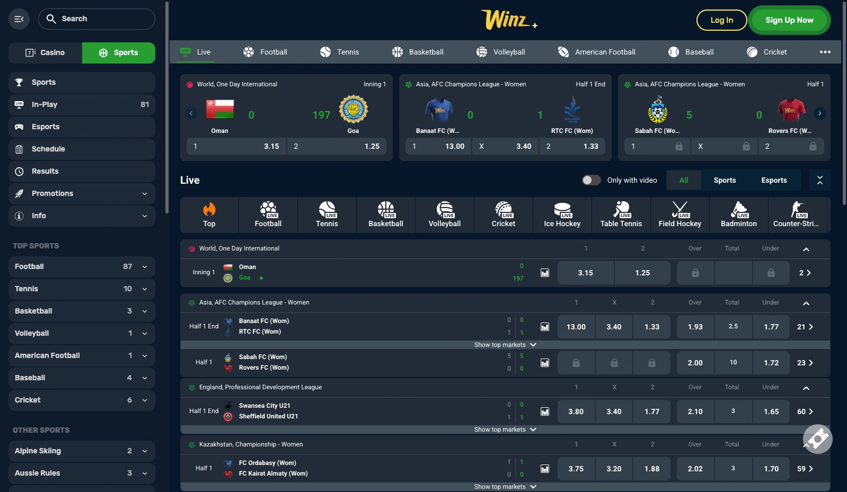The height and width of the screenshot is (492, 847).
Task: Click the Sign Up Now button
Action: [x=789, y=20]
